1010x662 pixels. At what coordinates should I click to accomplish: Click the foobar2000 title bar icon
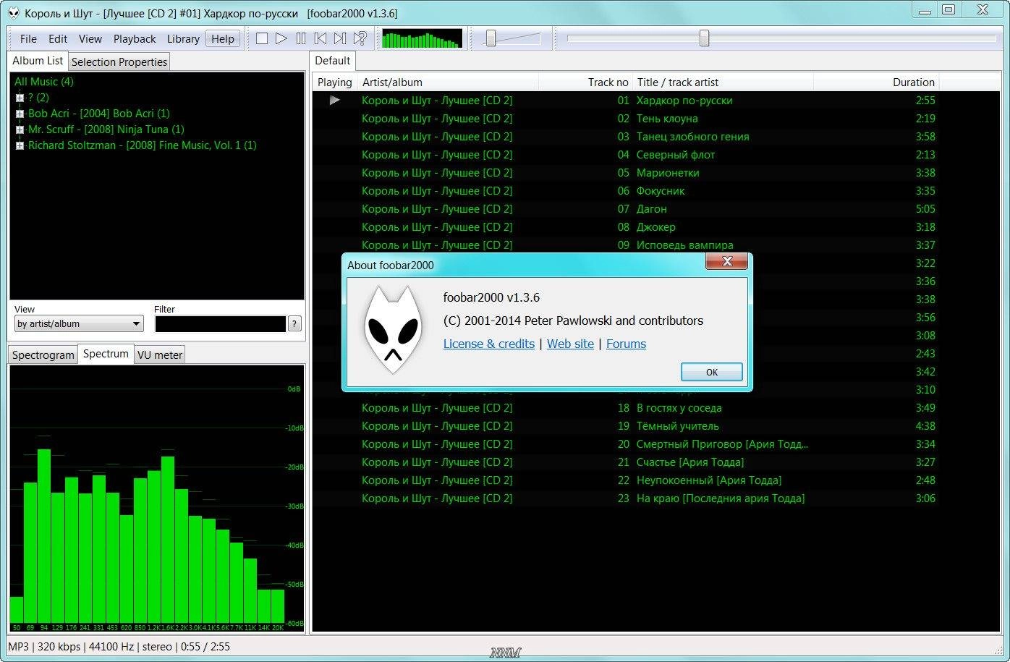(13, 13)
